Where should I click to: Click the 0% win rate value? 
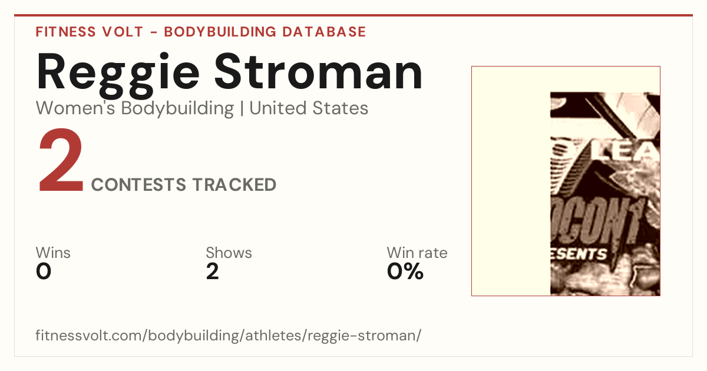tap(405, 271)
